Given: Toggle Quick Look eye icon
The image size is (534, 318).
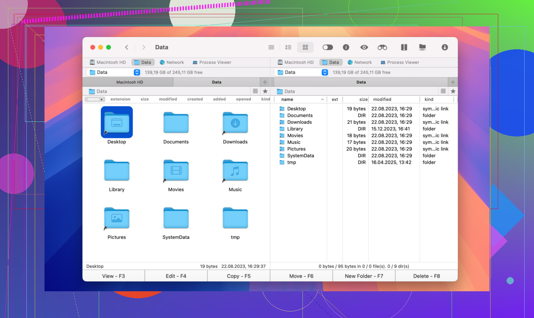Looking at the screenshot, I should (x=364, y=47).
